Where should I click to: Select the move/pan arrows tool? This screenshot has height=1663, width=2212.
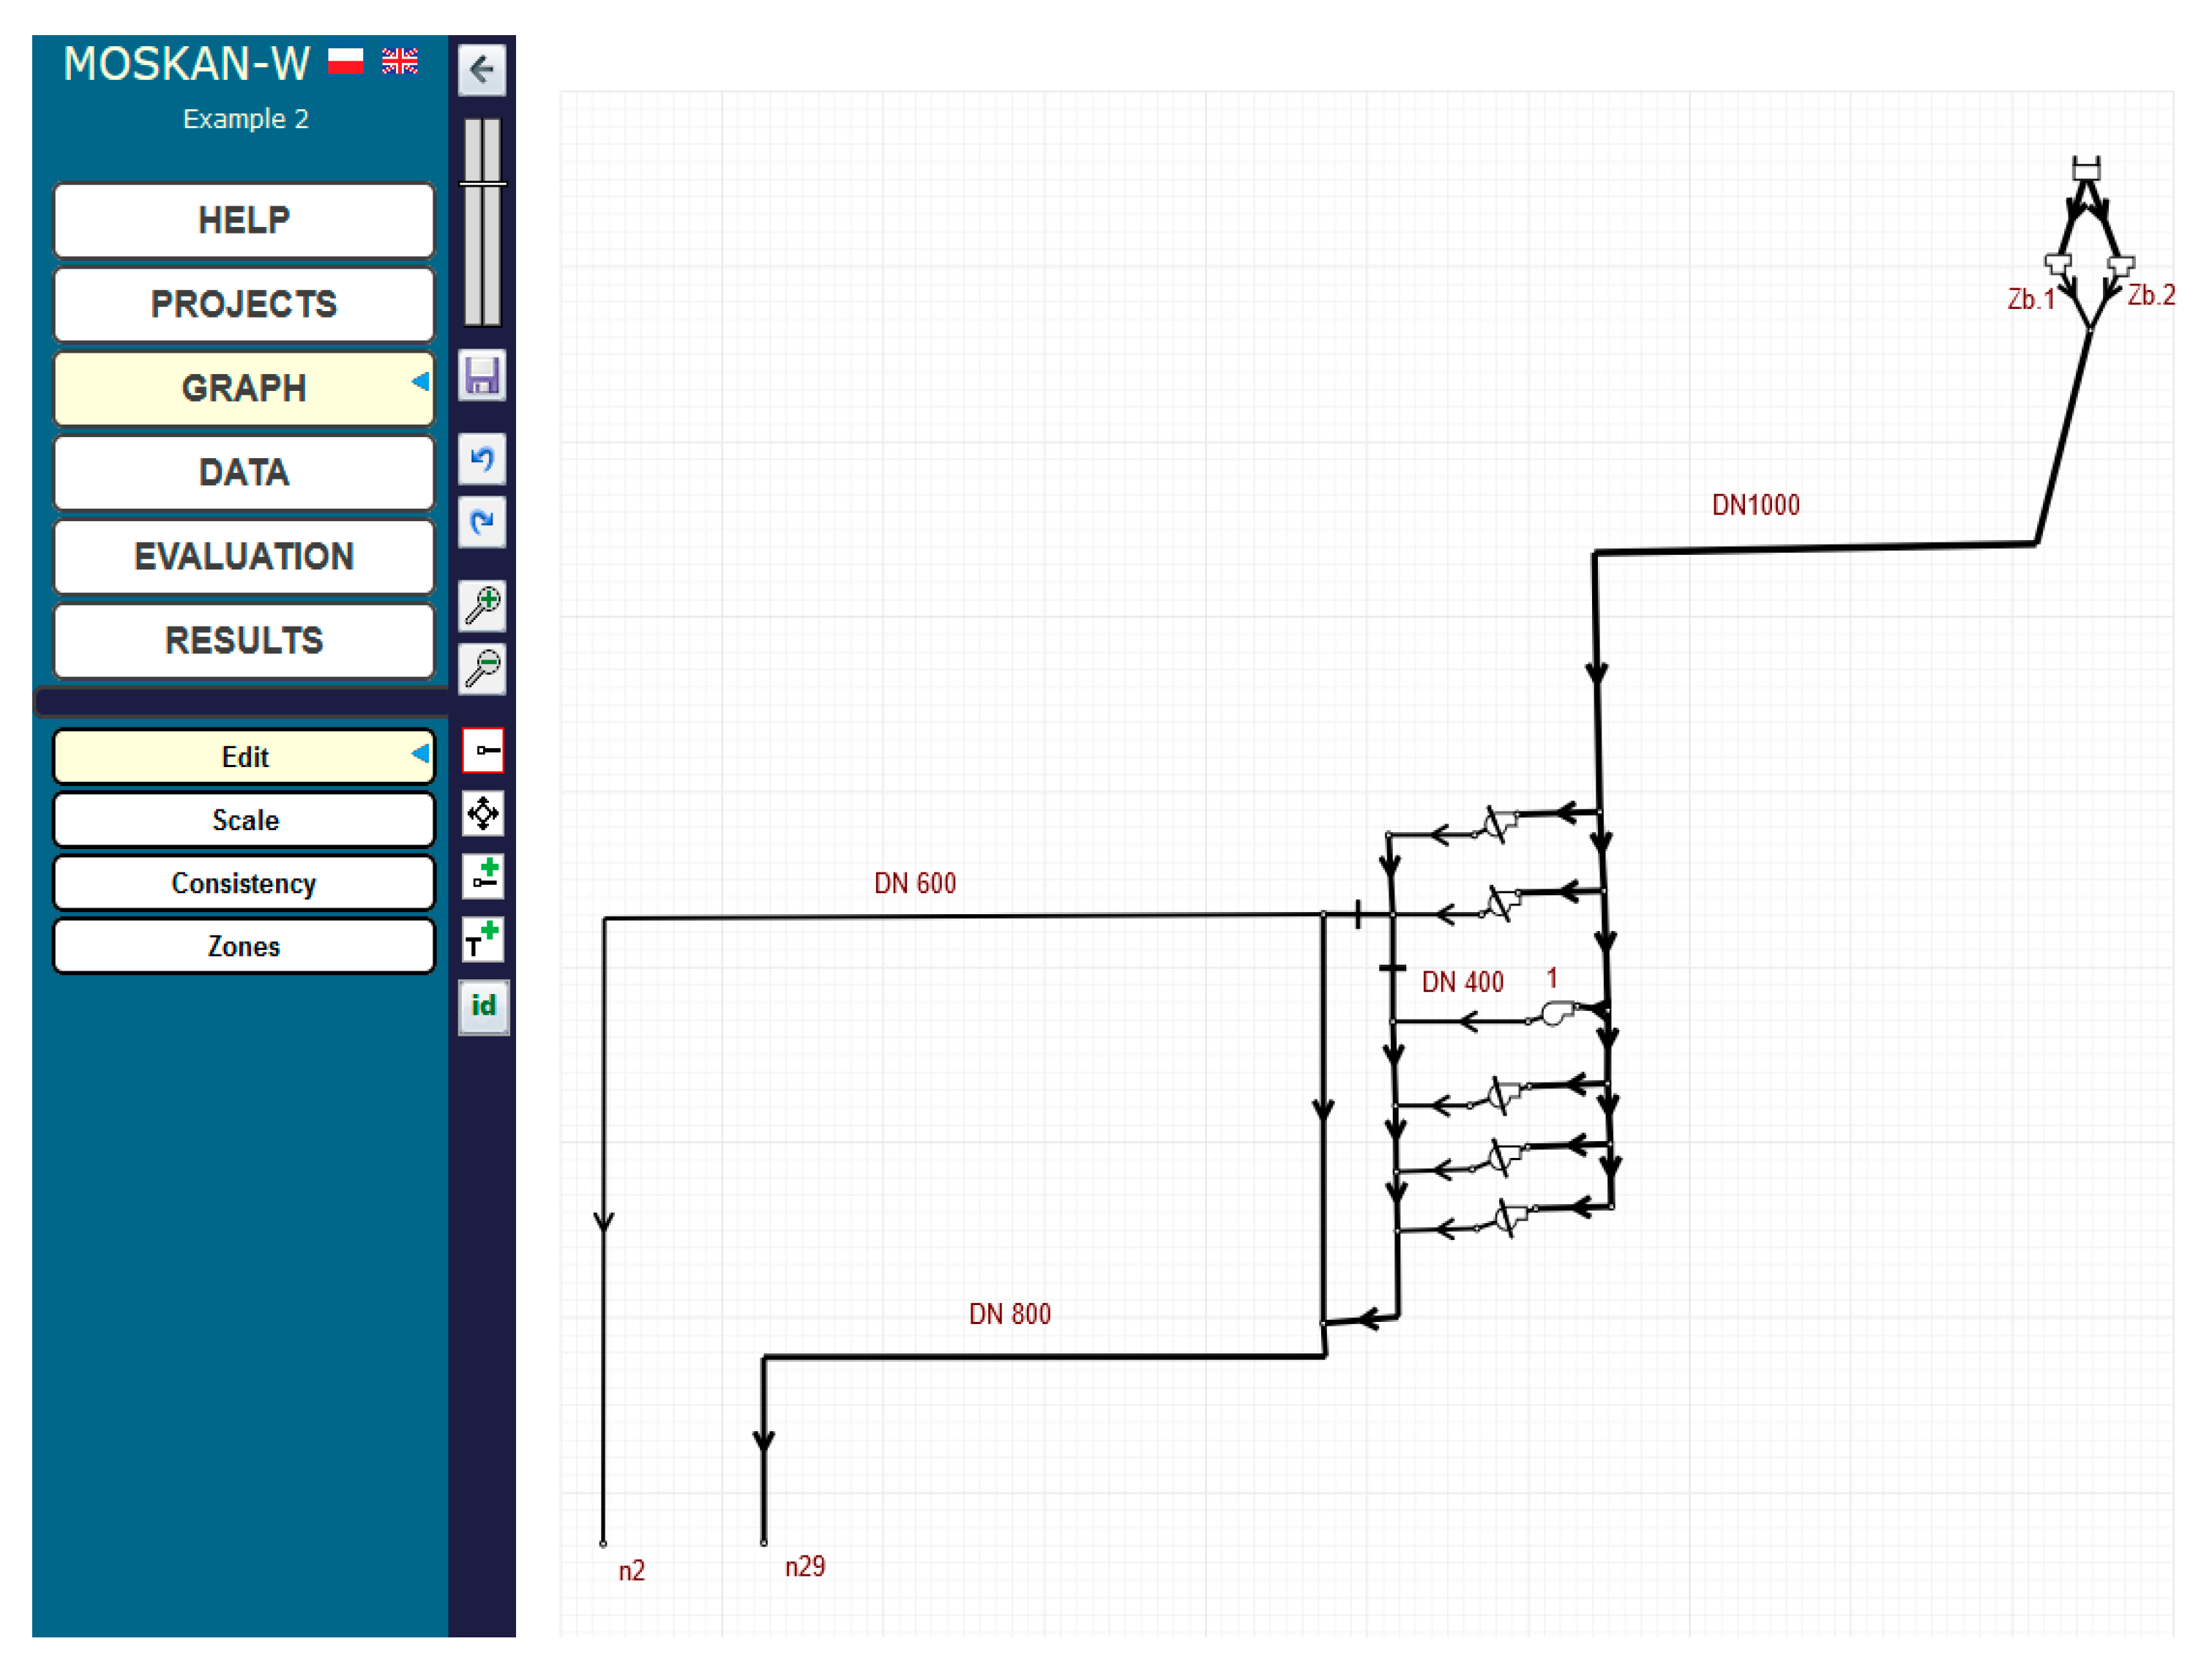coord(483,813)
